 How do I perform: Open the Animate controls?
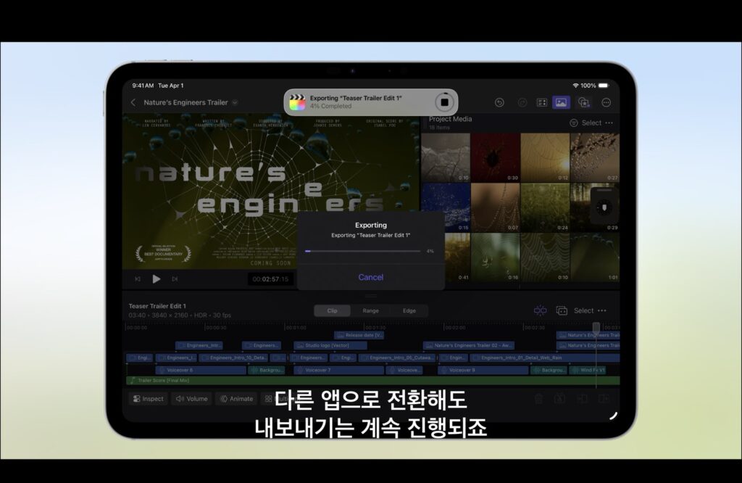click(237, 399)
